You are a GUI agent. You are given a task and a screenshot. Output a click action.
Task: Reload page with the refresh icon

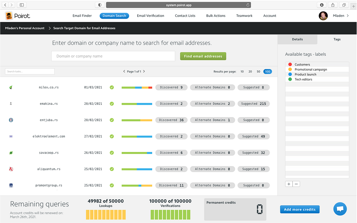(248, 5)
